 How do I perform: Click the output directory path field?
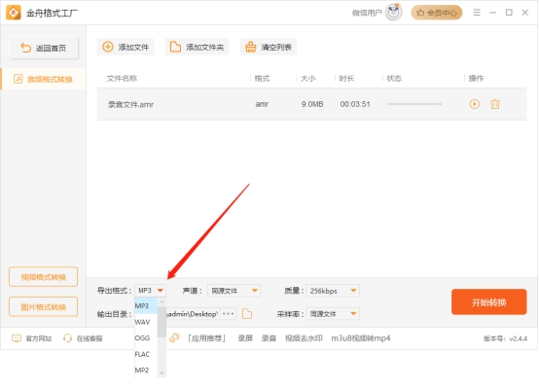(x=193, y=314)
